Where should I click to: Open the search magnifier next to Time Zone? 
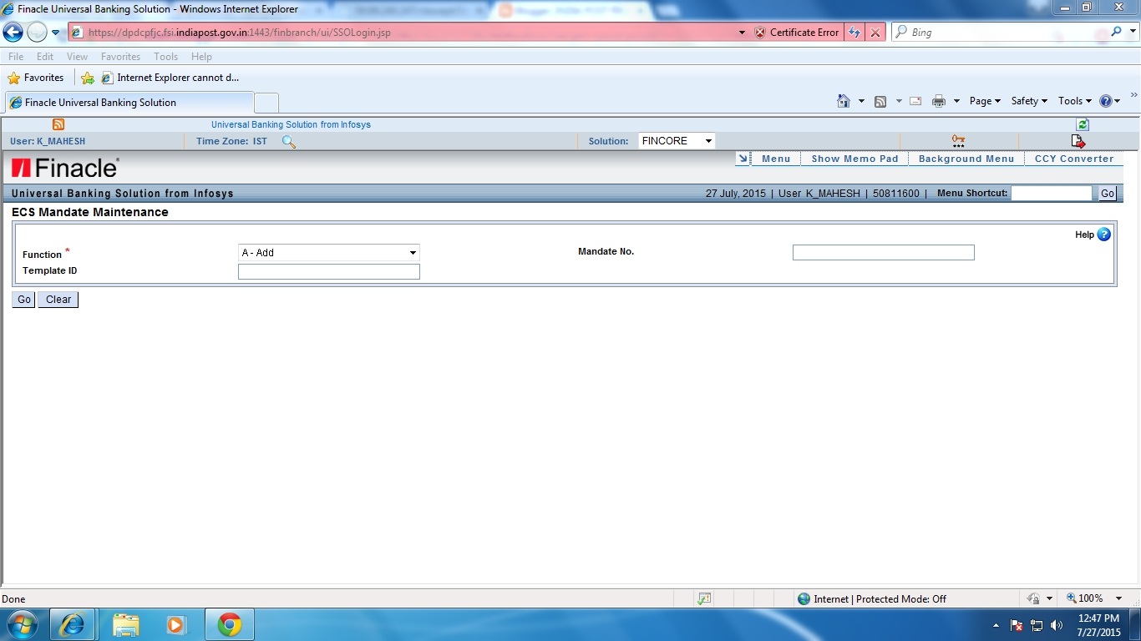[288, 142]
